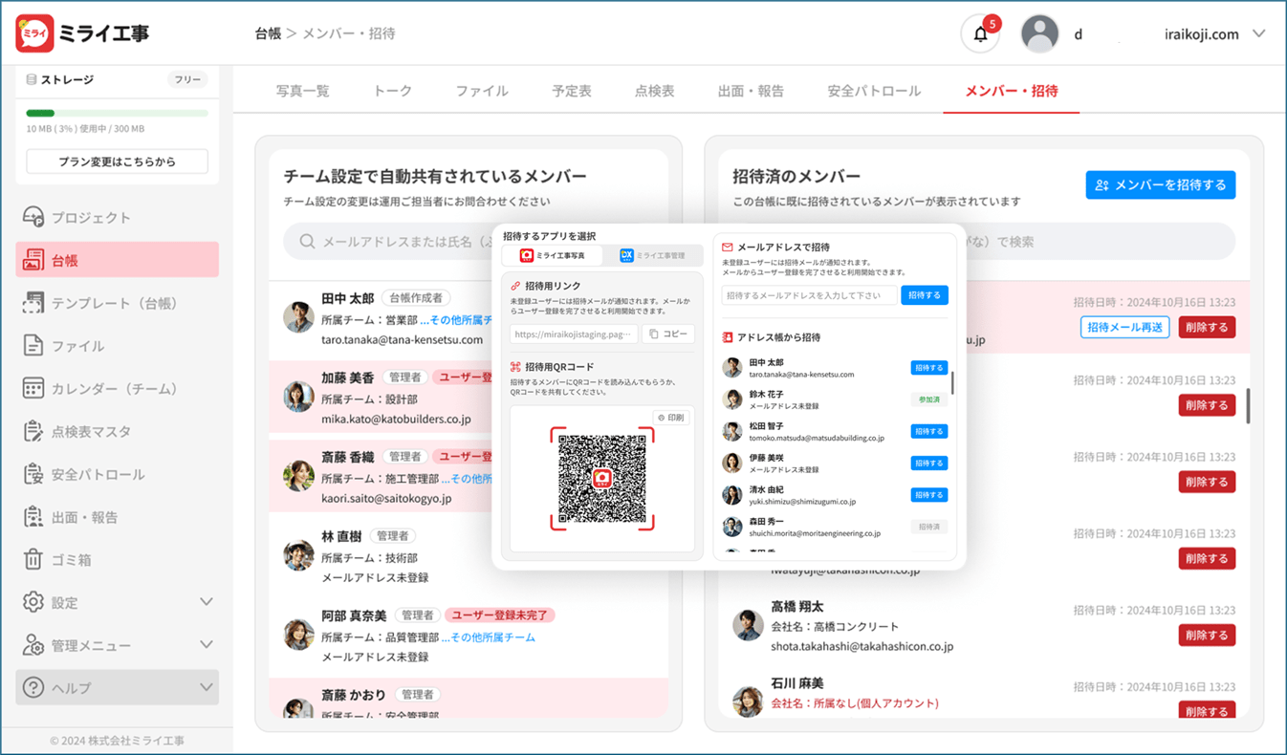Click the invited members panel scrollbar
The height and width of the screenshot is (755, 1287).
(1249, 405)
